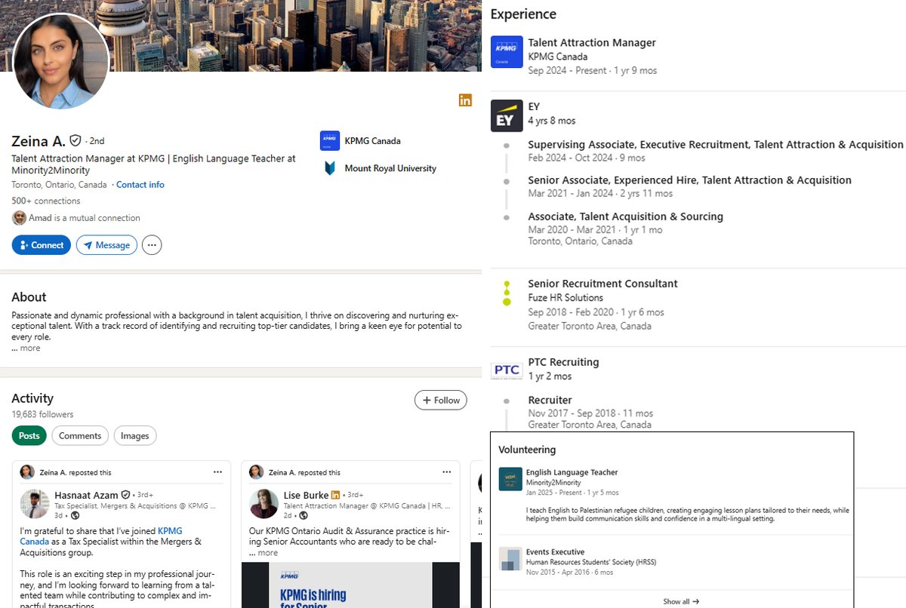Click Lise Burke's profile picture
The height and width of the screenshot is (608, 906).
tap(263, 504)
